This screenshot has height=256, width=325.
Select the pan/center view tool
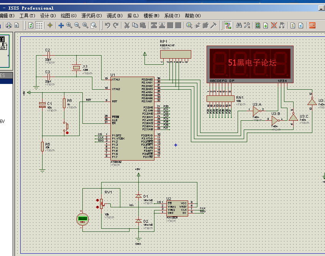pos(61,26)
